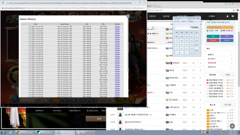Click the notification bell icon on the website

pyautogui.click(x=228, y=16)
